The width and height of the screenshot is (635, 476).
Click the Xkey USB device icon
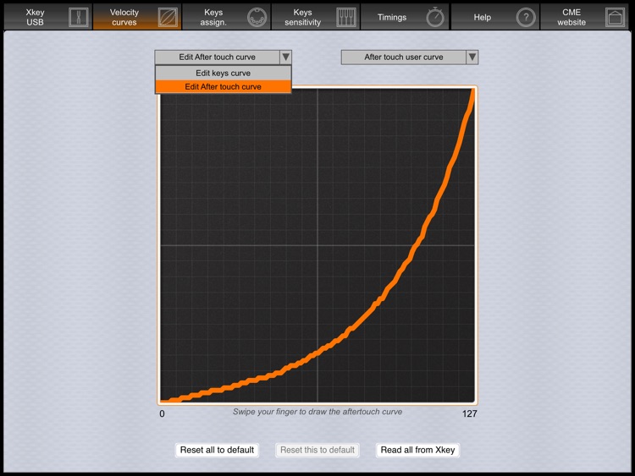(79, 18)
